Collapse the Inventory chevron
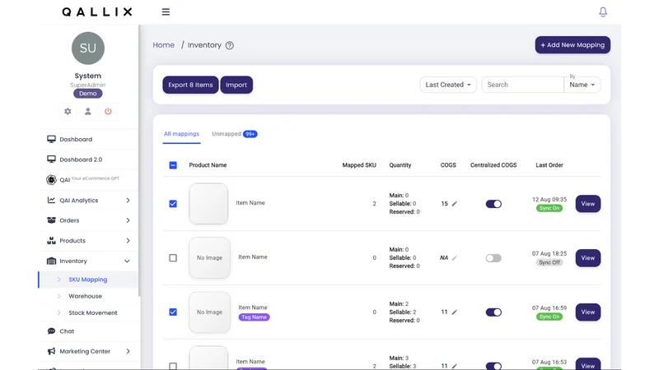This screenshot has width=659, height=370. click(127, 261)
